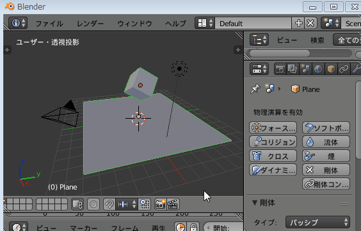
Task: Expand the left tool shelf plus
Action: [7, 50]
